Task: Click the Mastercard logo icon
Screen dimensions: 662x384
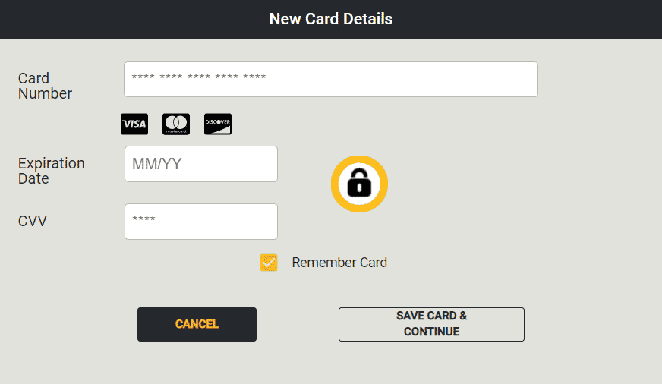Action: click(x=176, y=124)
